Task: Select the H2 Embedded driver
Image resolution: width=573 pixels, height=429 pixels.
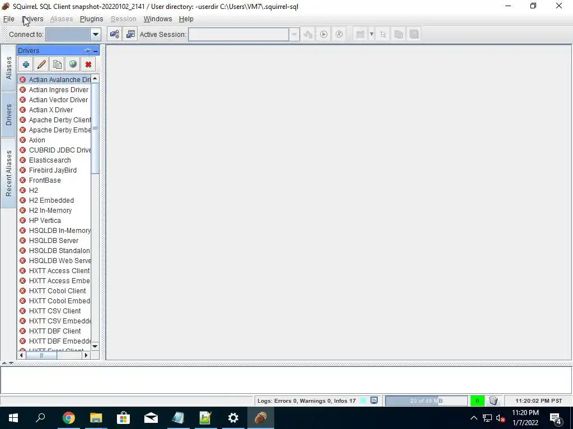Action: pos(54,201)
